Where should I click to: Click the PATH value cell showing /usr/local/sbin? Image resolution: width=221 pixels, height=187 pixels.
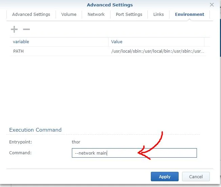coord(158,51)
